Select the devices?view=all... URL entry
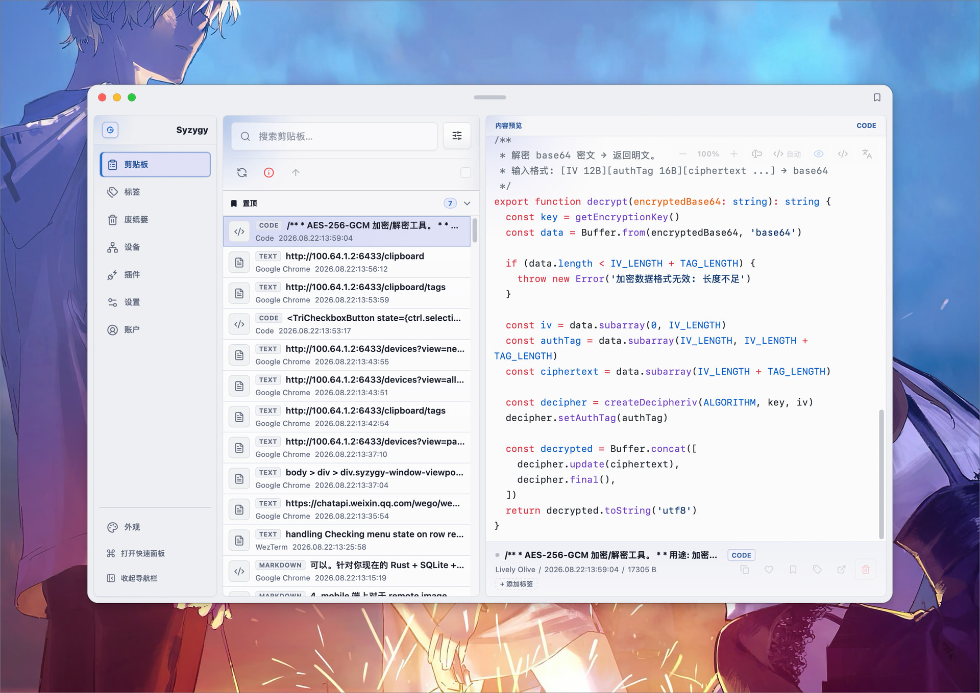The image size is (980, 693). click(x=347, y=386)
